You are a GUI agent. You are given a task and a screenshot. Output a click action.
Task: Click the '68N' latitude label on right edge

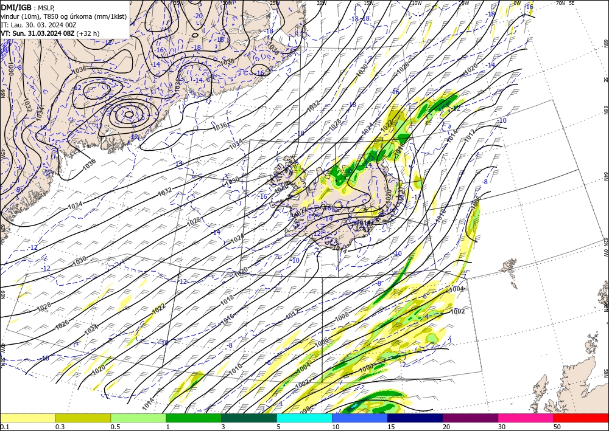click(x=605, y=43)
